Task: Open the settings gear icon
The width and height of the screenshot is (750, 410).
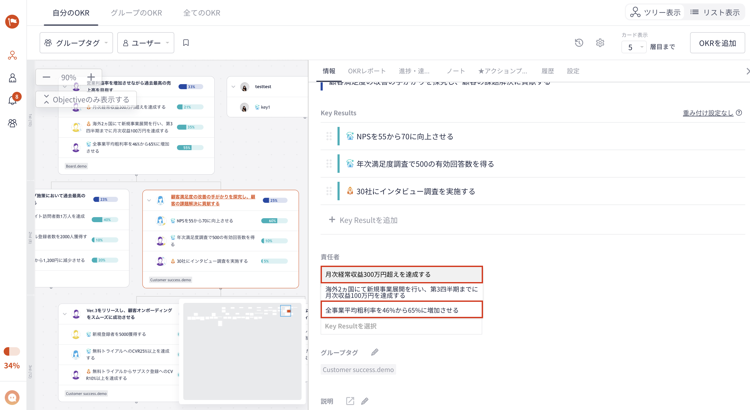Action: pos(600,43)
